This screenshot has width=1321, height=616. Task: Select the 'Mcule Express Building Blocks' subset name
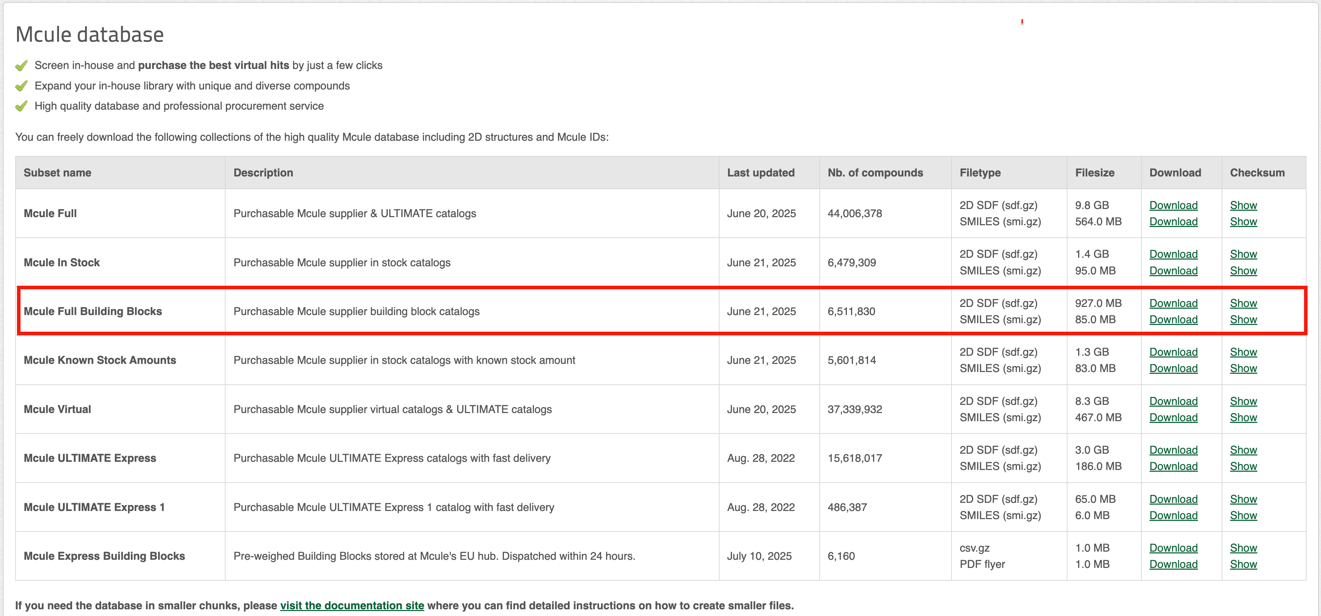point(104,556)
